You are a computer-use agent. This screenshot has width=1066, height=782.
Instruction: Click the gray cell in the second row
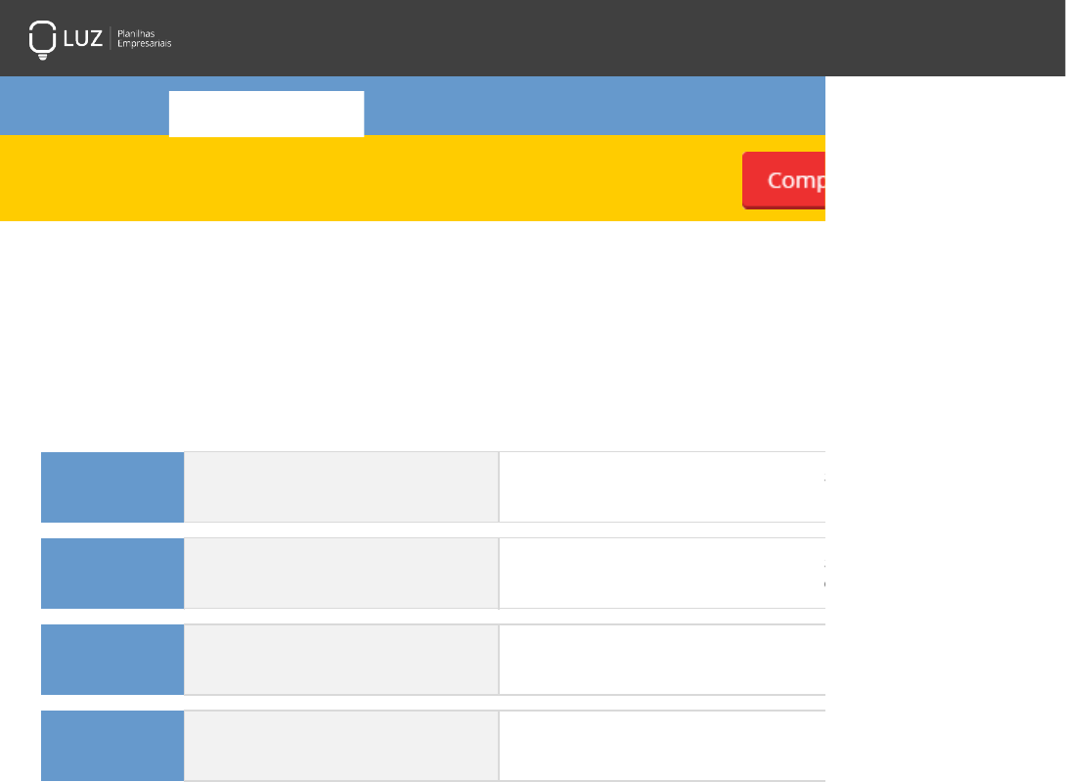340,573
